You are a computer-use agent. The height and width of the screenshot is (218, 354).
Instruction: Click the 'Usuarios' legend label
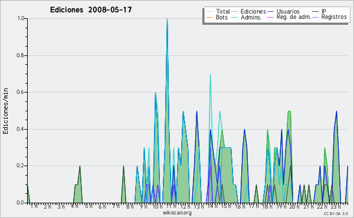coord(288,11)
